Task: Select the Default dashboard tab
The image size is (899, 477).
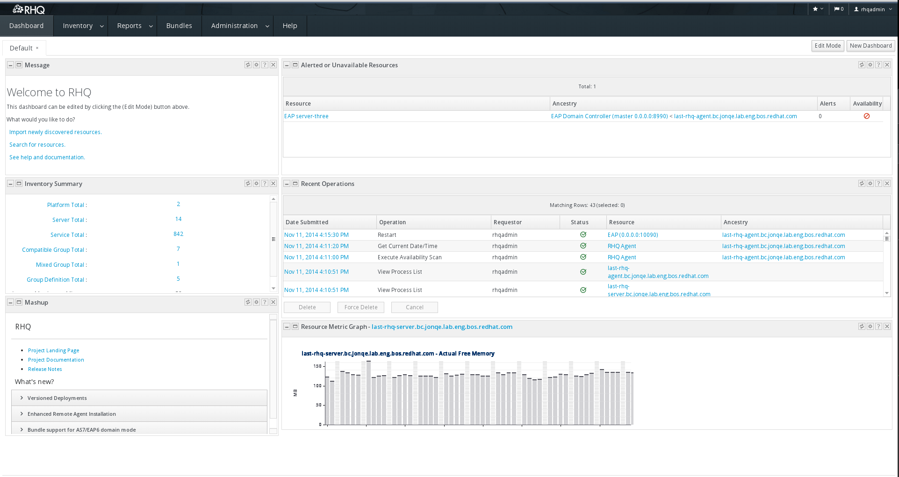Action: (21, 48)
